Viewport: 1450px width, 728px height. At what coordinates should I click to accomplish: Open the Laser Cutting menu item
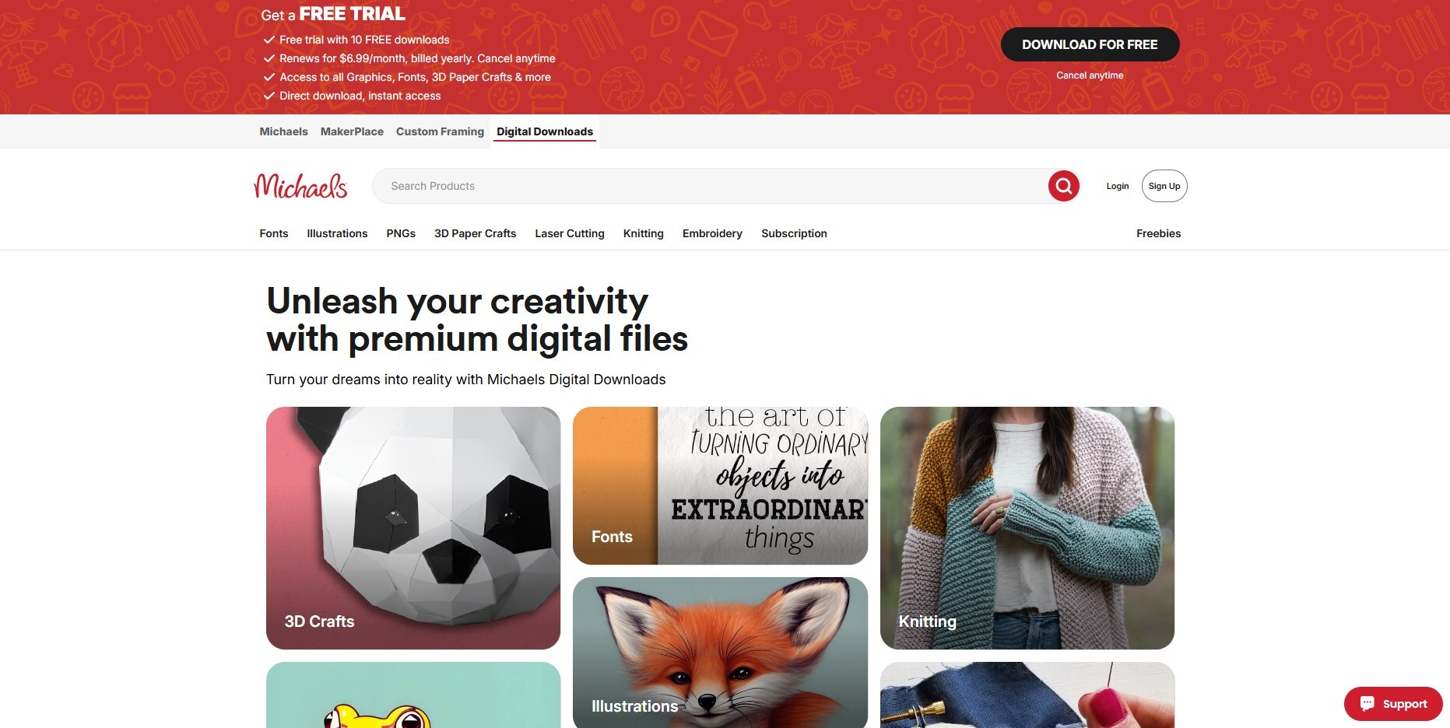point(570,233)
